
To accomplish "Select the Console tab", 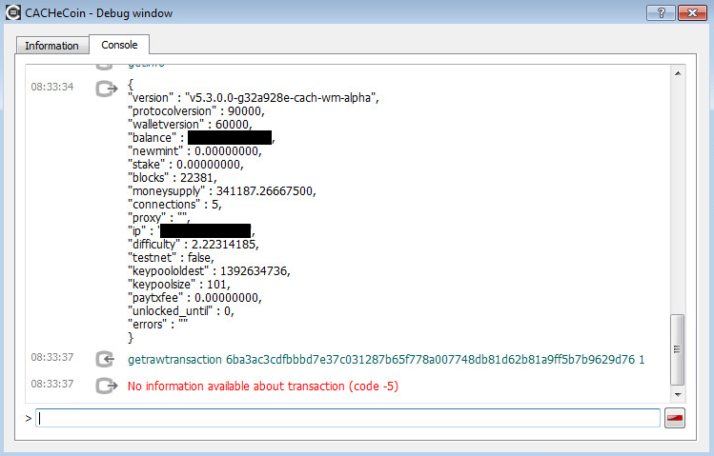I will 119,45.
